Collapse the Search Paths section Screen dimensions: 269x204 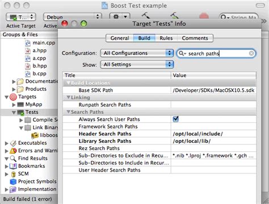(x=69, y=112)
